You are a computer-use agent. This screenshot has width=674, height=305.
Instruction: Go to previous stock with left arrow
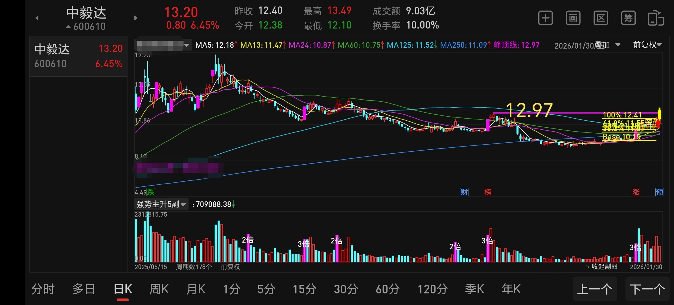[37, 18]
